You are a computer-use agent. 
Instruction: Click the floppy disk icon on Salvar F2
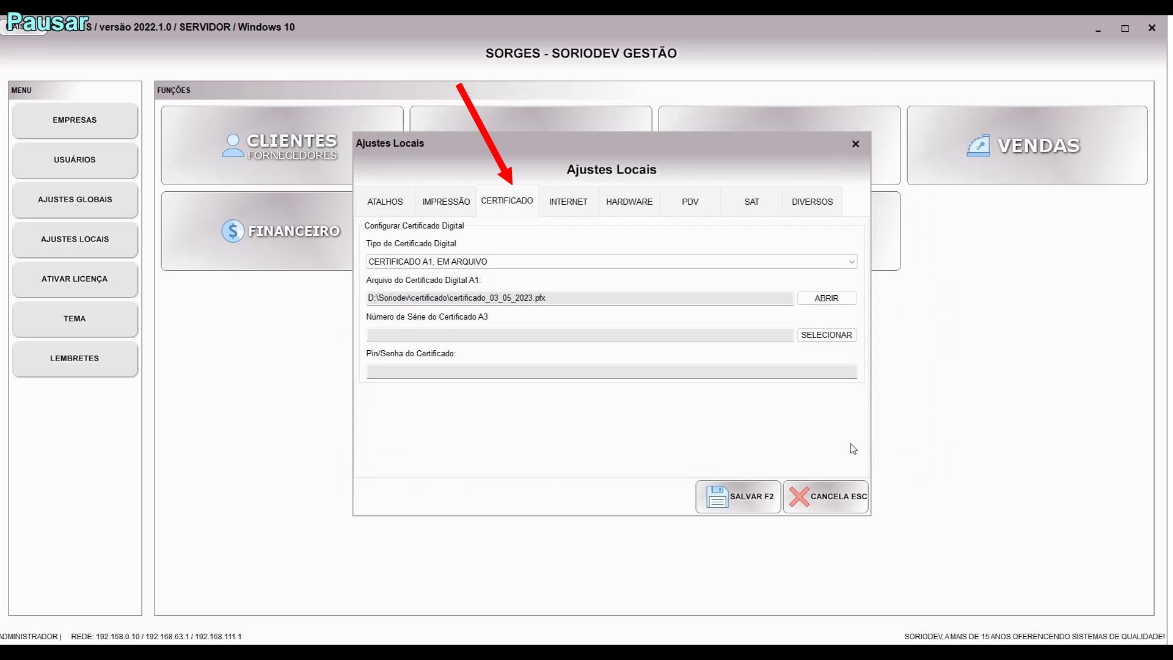[x=717, y=497]
